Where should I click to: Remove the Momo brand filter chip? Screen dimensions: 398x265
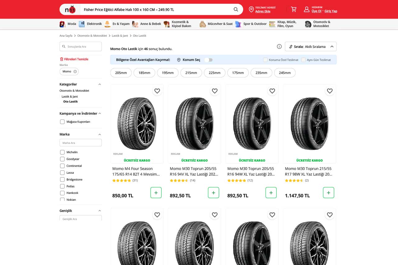click(x=75, y=71)
